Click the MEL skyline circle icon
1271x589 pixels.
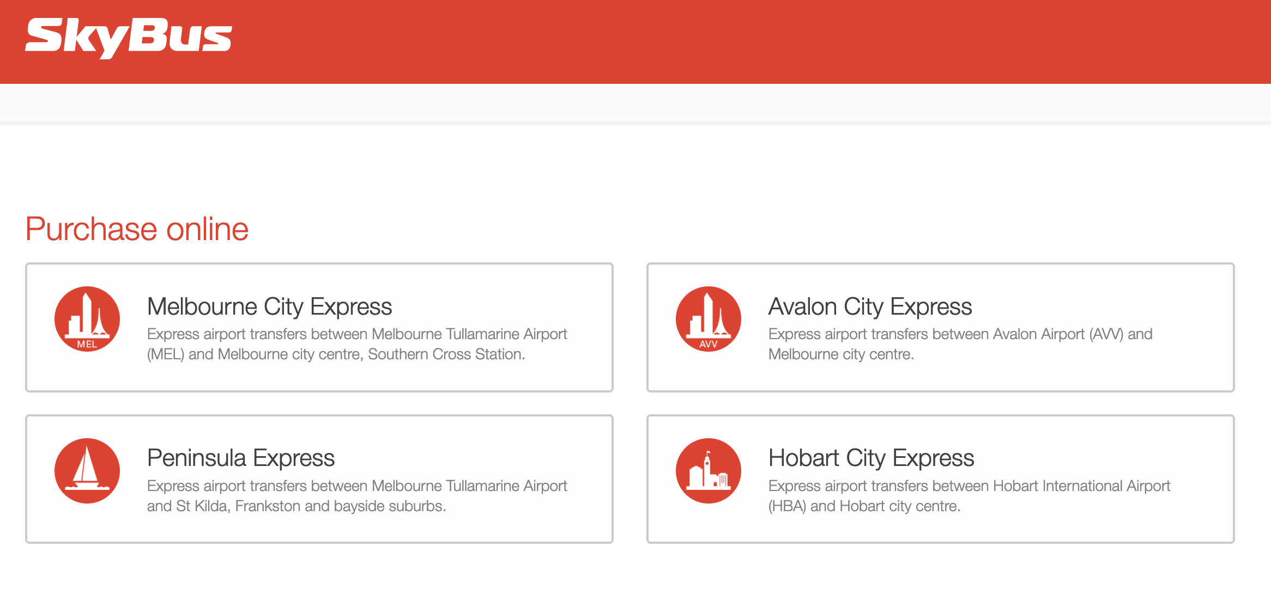87,319
